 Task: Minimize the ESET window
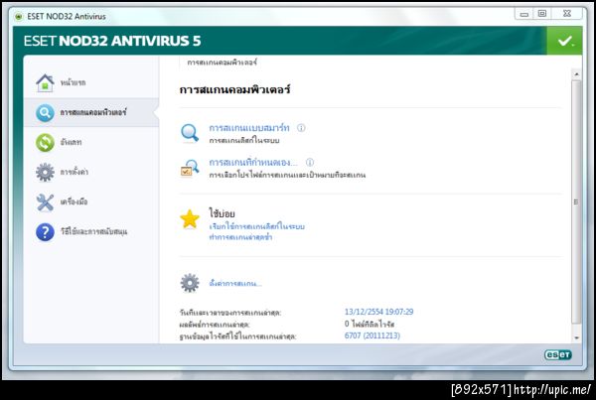coord(524,14)
